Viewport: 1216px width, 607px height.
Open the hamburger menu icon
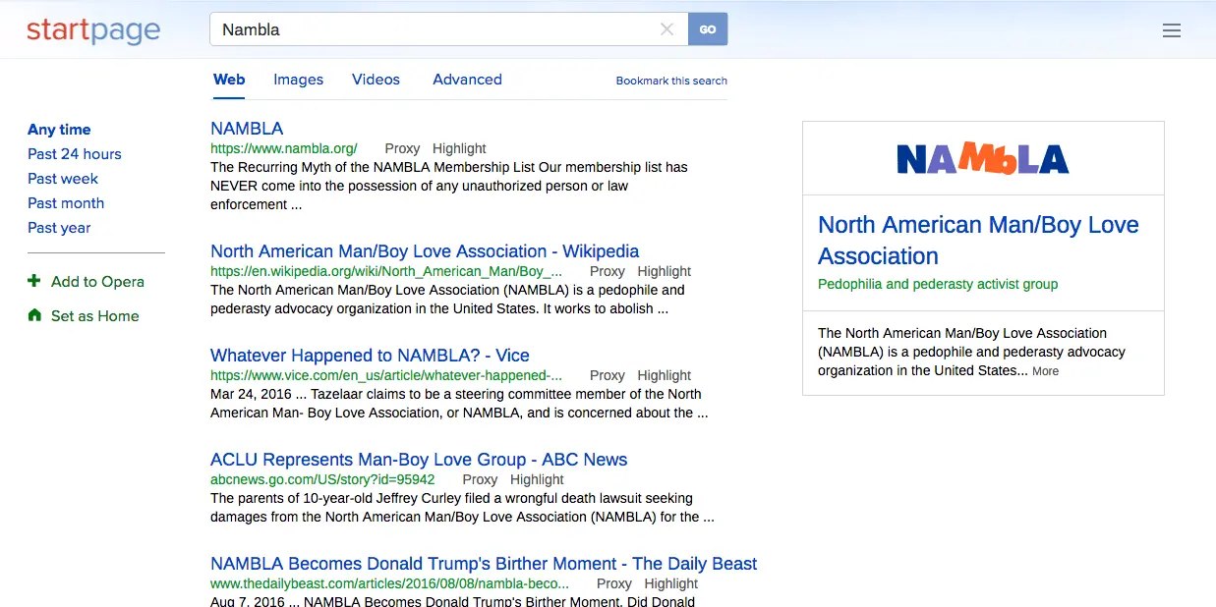1171,30
